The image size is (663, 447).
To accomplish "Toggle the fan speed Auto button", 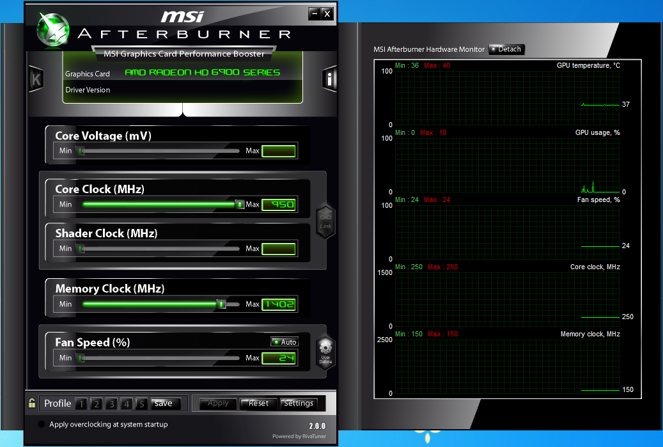I will [x=285, y=341].
